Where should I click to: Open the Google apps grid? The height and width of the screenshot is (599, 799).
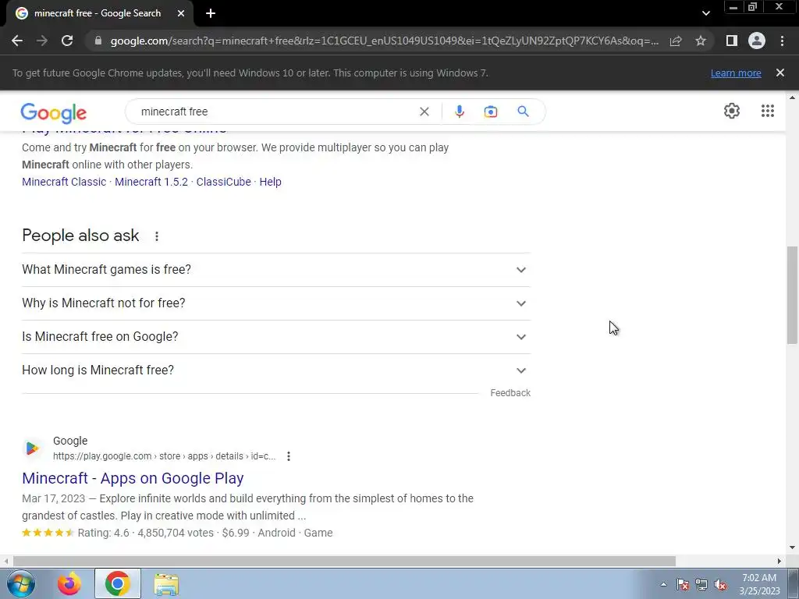[x=768, y=111]
